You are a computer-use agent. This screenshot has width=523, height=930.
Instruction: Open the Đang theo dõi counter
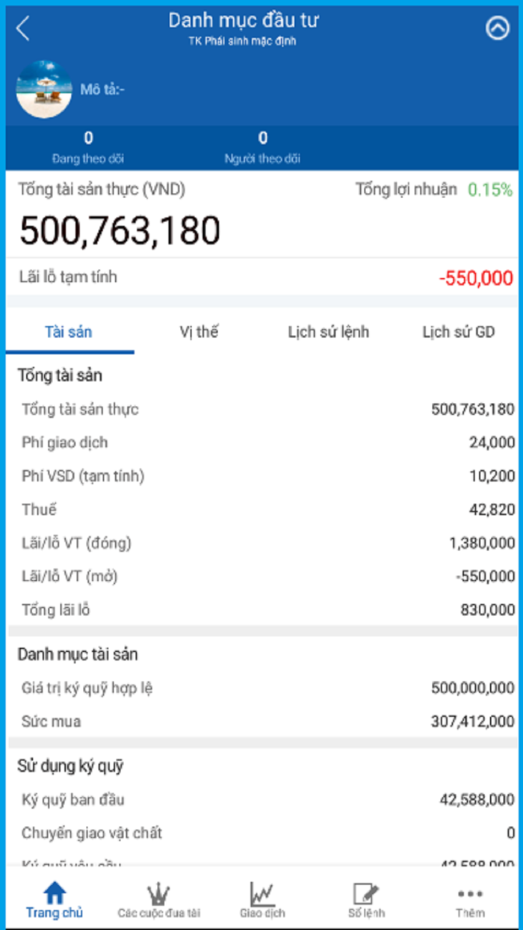click(88, 146)
